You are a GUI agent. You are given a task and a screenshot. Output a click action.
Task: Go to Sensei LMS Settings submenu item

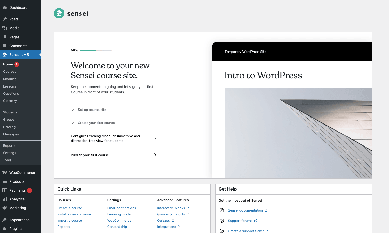[x=10, y=153]
